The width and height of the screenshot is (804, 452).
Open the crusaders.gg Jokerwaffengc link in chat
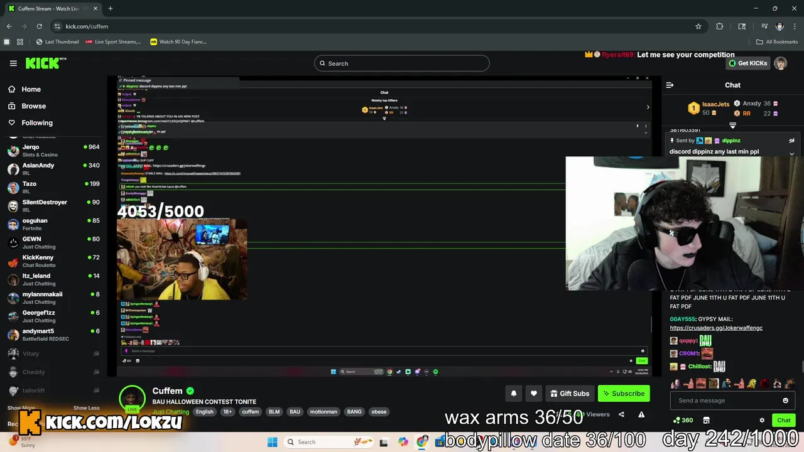click(716, 328)
